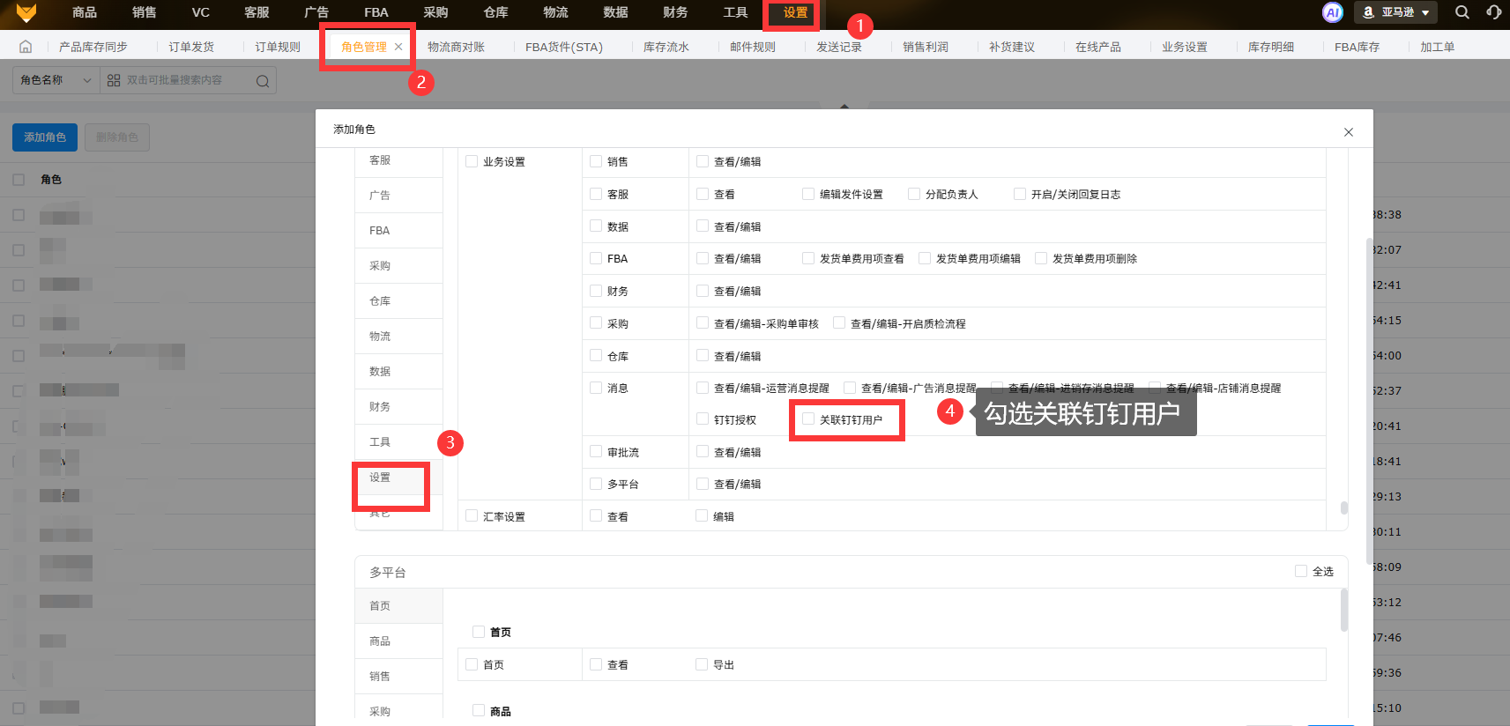Click the 删除角色 button
Screen dimensions: 1510x726
click(x=117, y=137)
